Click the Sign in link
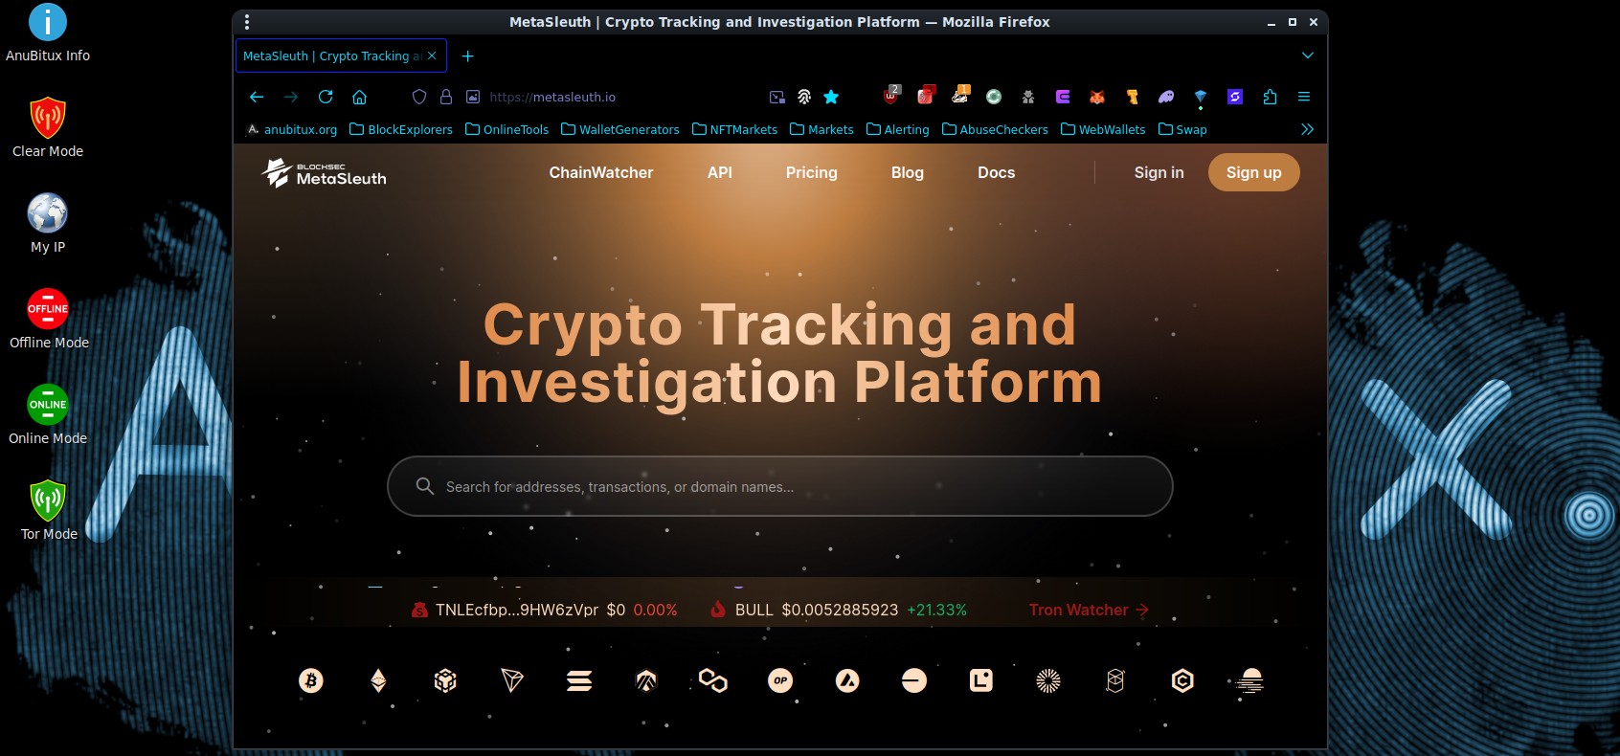 point(1159,172)
